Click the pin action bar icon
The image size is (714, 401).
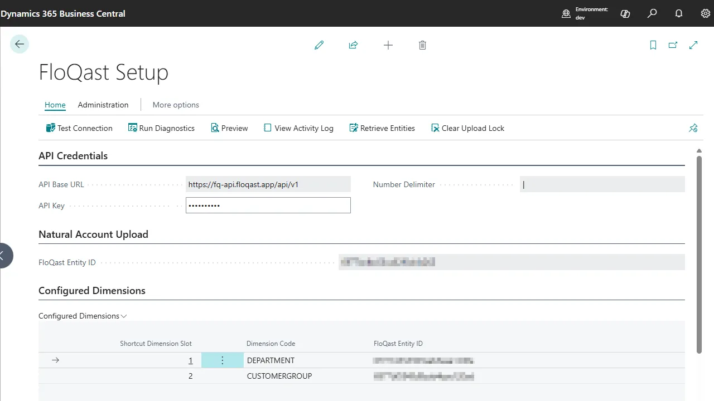pos(693,128)
